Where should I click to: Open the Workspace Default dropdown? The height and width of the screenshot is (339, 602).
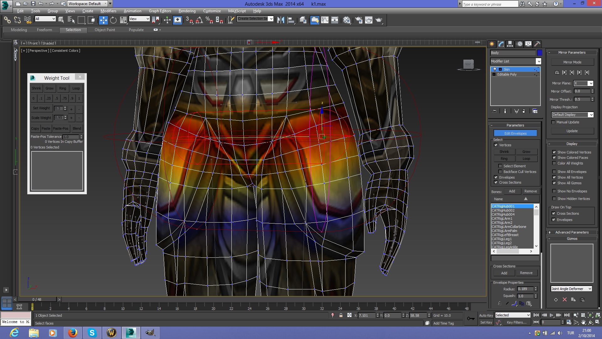click(x=88, y=4)
